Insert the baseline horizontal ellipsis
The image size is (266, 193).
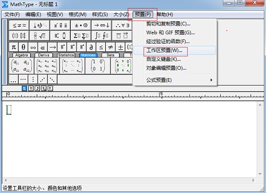pos(13,79)
